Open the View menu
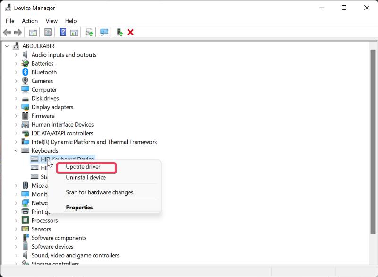The image size is (378, 277). (x=52, y=21)
